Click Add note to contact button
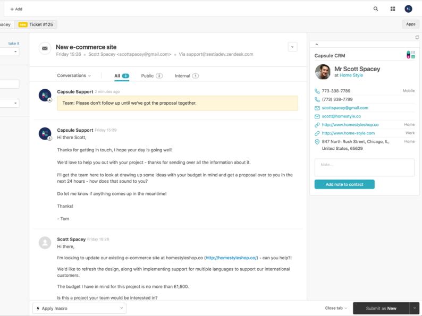 tap(344, 184)
